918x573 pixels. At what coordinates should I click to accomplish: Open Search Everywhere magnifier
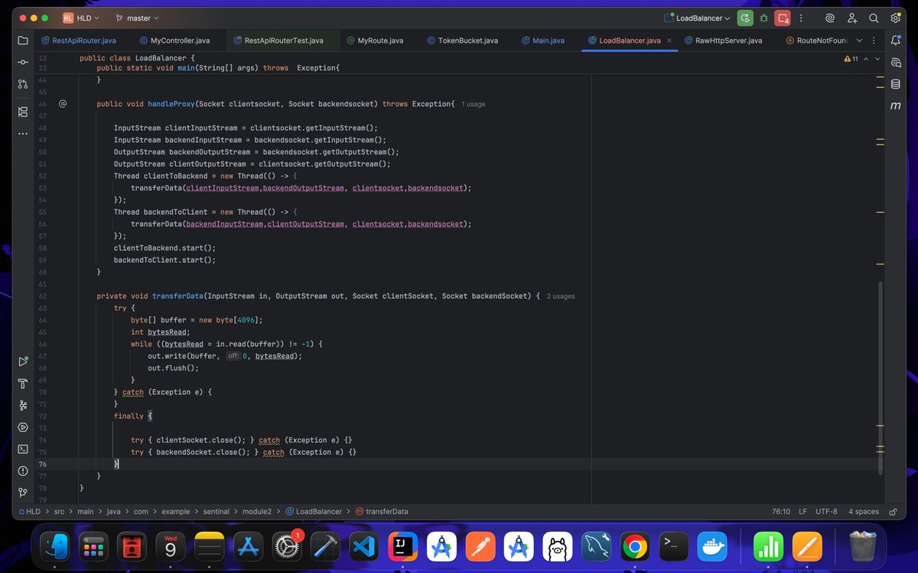(x=874, y=18)
